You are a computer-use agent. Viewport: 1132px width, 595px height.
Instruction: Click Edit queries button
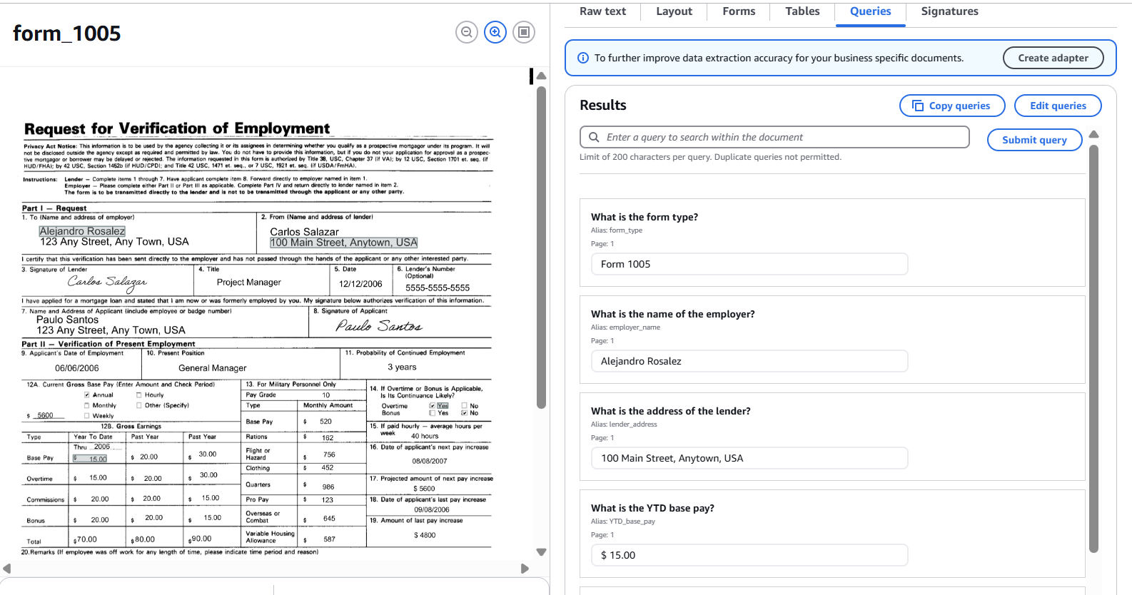(x=1058, y=106)
